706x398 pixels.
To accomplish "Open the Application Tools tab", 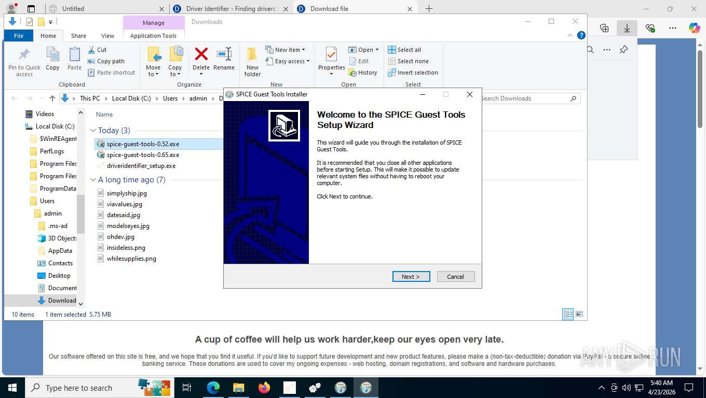I will [153, 36].
